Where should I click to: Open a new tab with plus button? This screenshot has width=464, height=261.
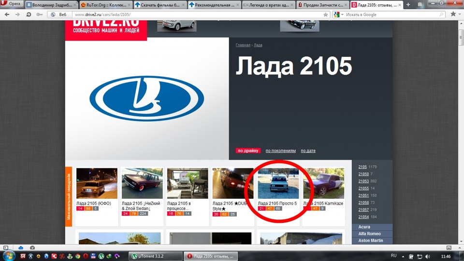tap(408, 4)
